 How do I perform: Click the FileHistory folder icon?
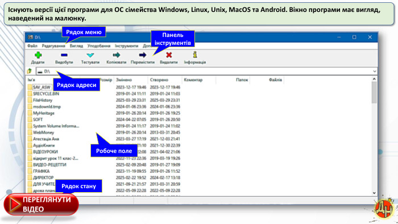tap(30, 100)
